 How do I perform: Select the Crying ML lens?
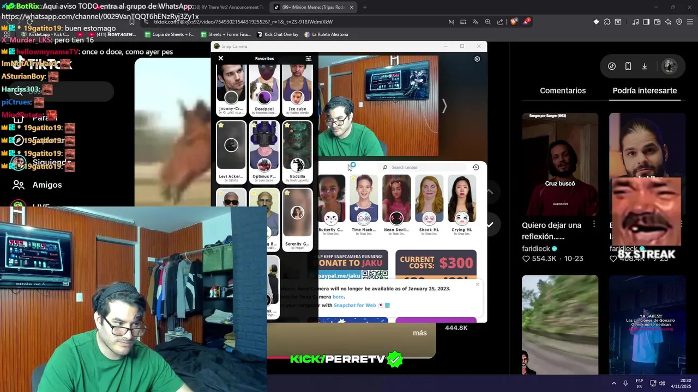point(462,205)
